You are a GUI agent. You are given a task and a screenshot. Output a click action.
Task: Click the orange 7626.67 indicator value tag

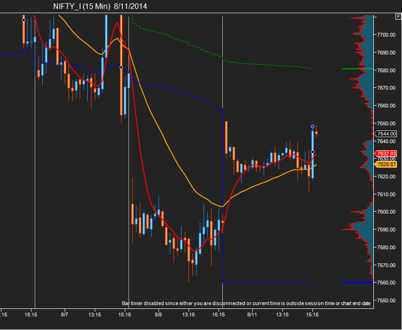pyautogui.click(x=387, y=164)
